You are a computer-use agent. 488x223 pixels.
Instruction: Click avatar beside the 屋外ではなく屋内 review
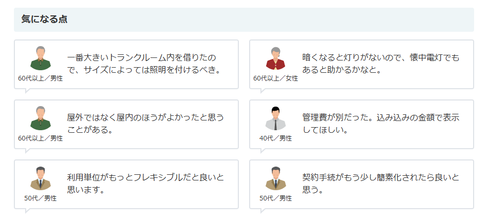[x=41, y=118]
